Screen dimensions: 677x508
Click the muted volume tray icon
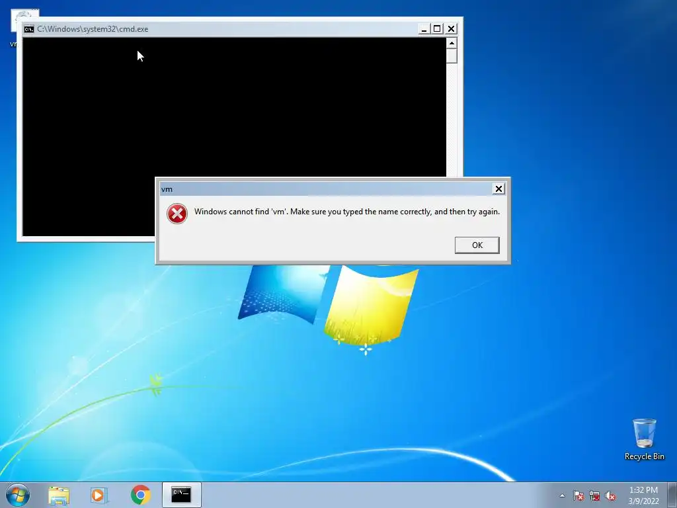coord(610,496)
